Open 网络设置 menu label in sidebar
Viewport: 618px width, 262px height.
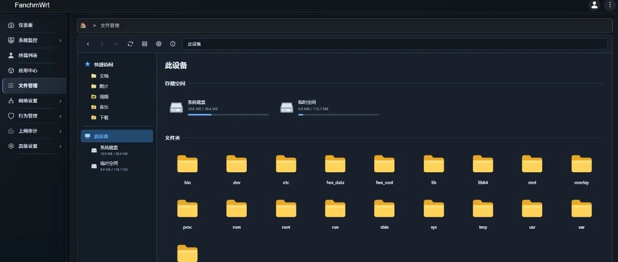click(28, 101)
